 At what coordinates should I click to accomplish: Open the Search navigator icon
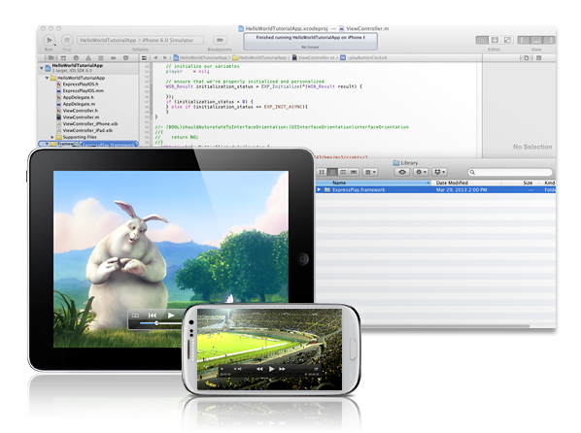point(76,58)
